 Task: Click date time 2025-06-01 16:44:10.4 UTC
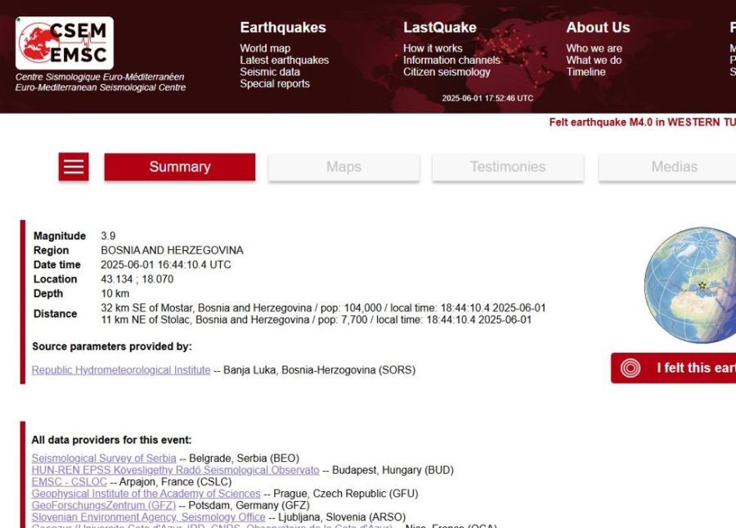click(x=166, y=265)
